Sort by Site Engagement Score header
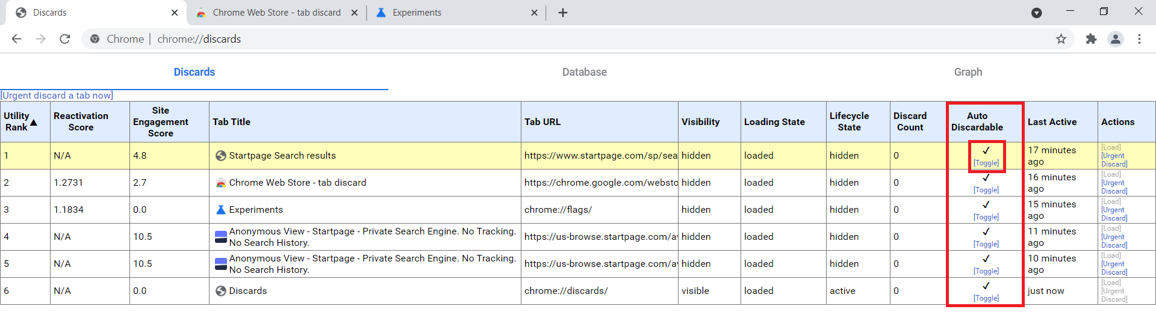Screen dimensions: 1156x321 click(x=169, y=122)
